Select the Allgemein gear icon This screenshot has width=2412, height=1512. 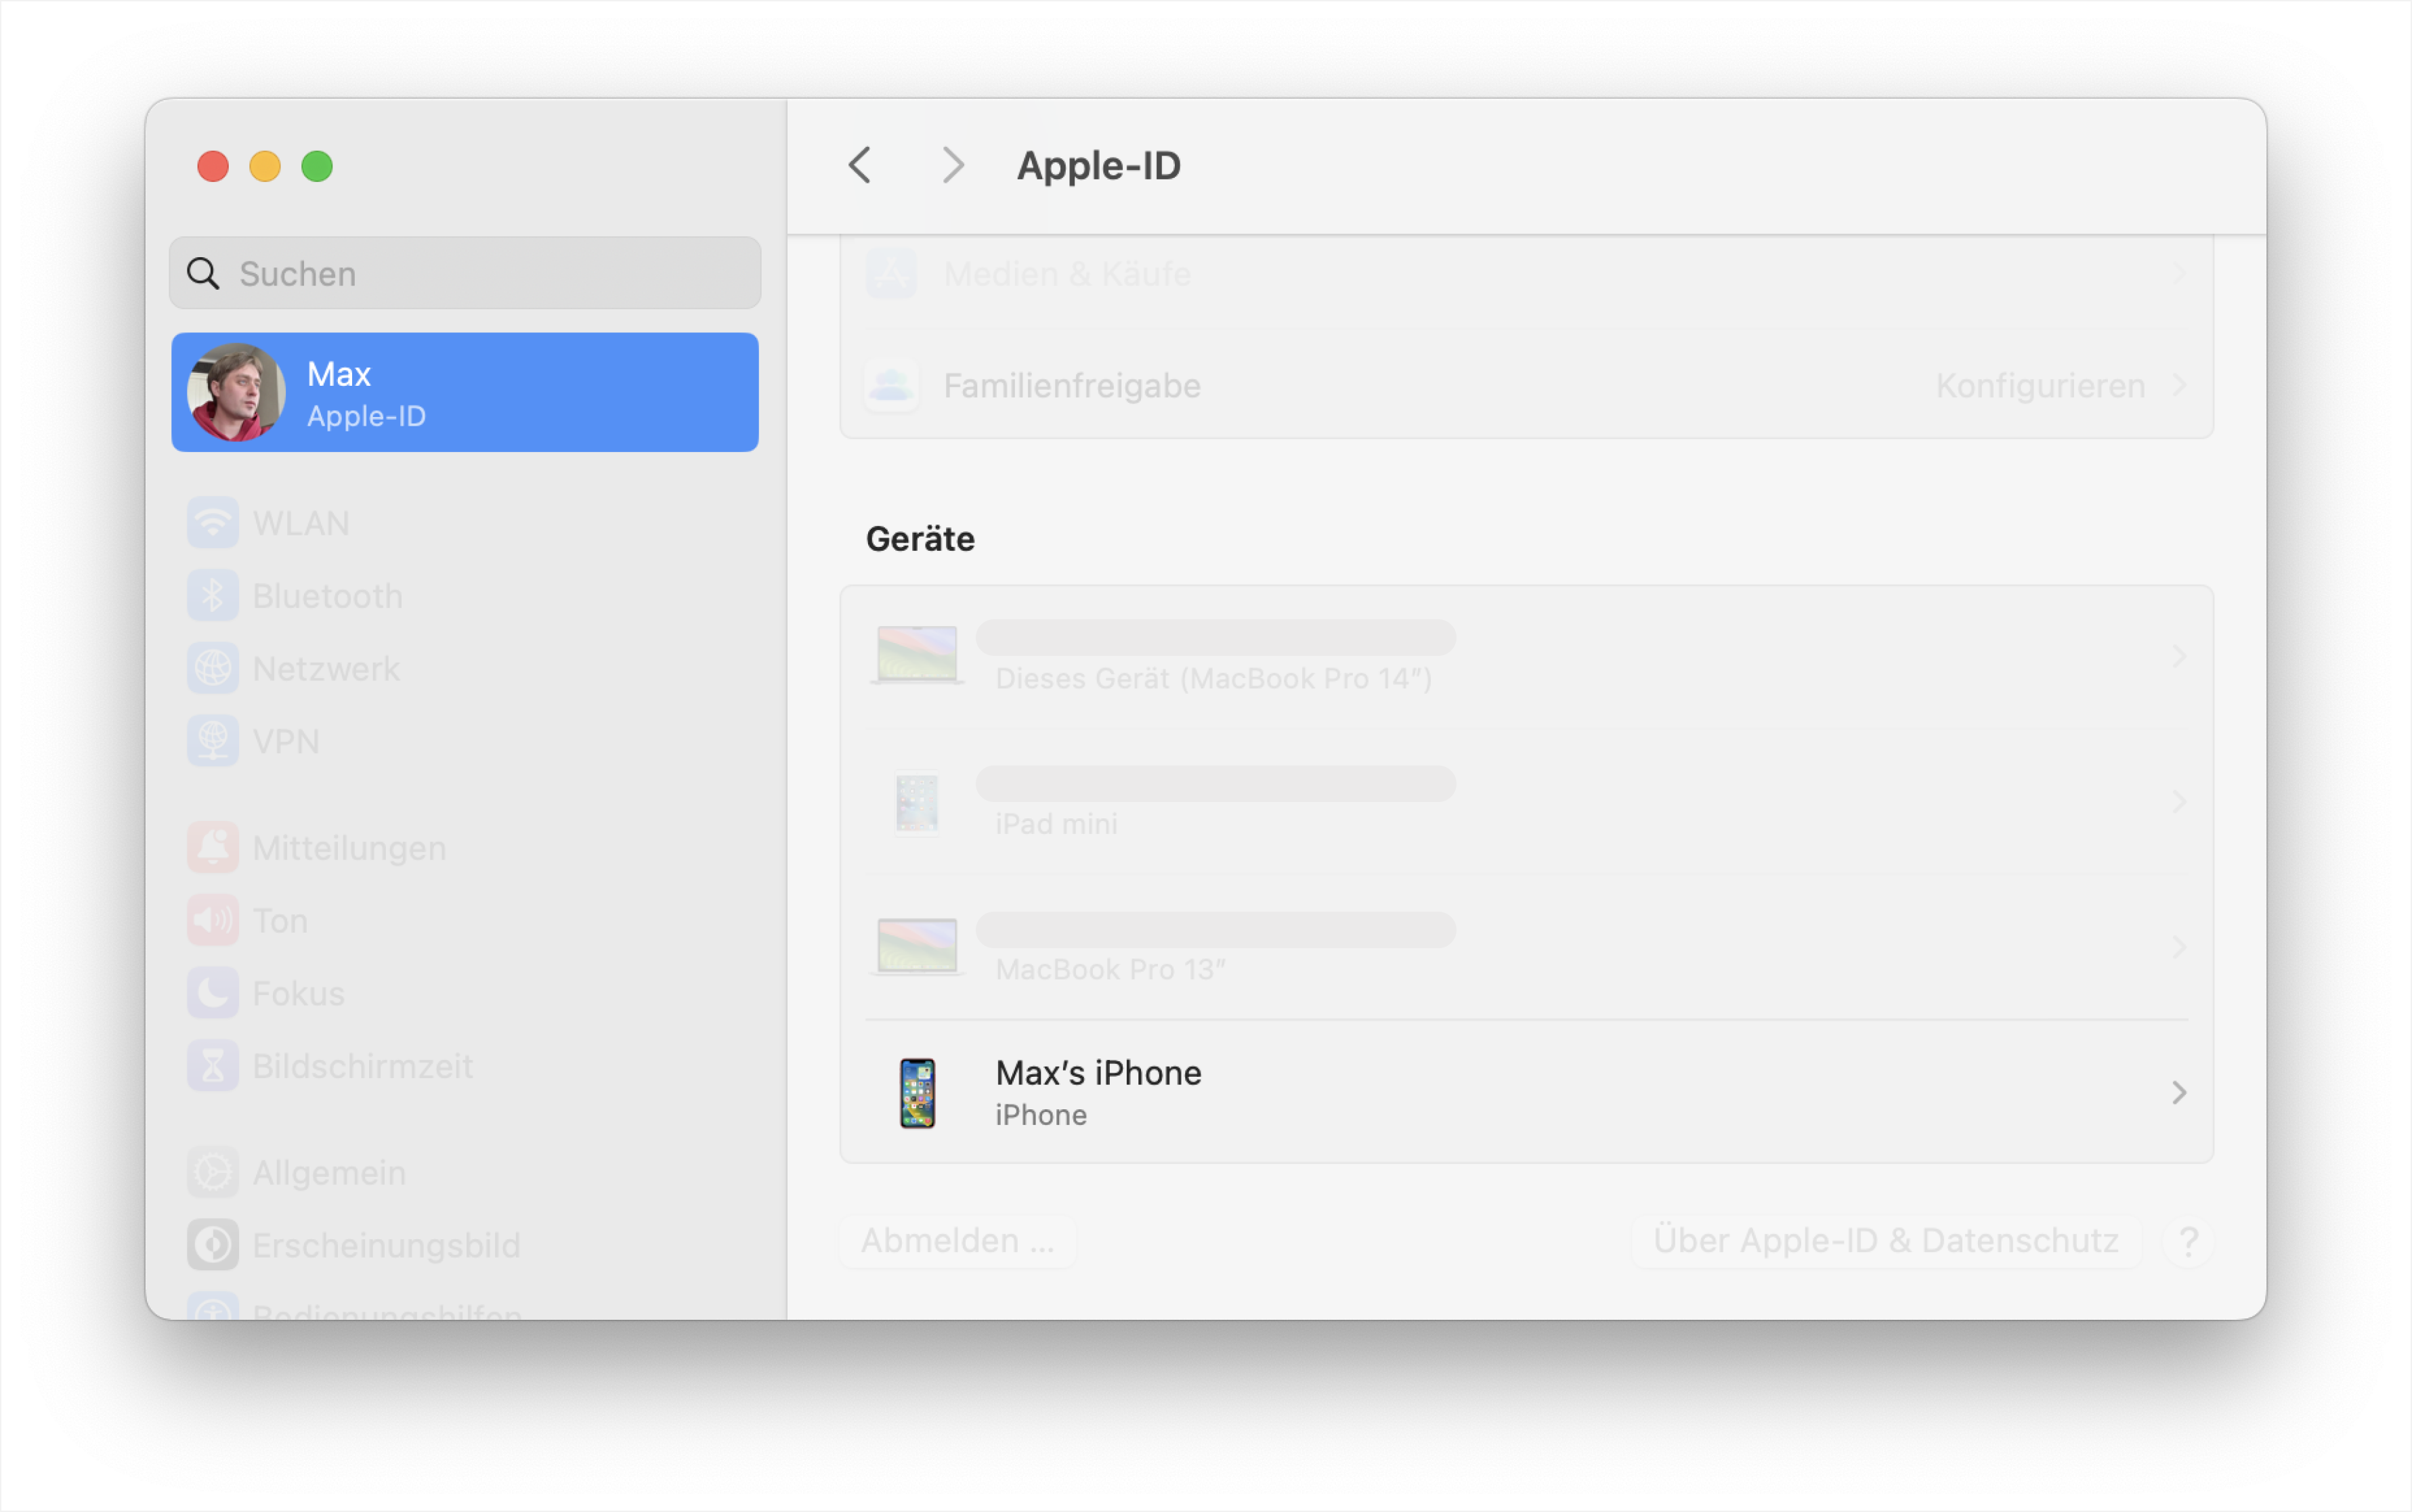click(212, 1172)
